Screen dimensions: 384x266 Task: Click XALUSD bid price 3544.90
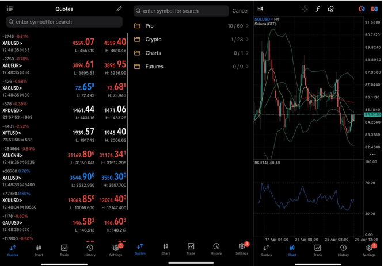[x=82, y=177]
